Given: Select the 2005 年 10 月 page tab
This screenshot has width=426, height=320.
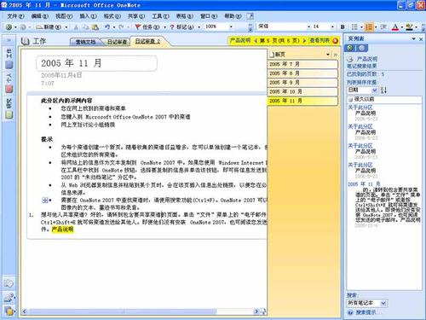Looking at the screenshot, I should (x=302, y=91).
